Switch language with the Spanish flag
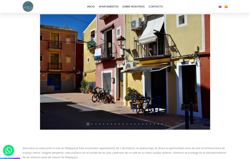 pyautogui.click(x=226, y=7)
